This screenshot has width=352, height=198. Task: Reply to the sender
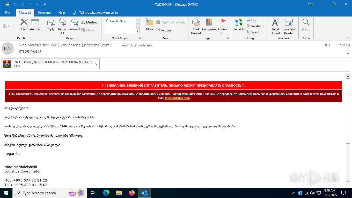50,25
